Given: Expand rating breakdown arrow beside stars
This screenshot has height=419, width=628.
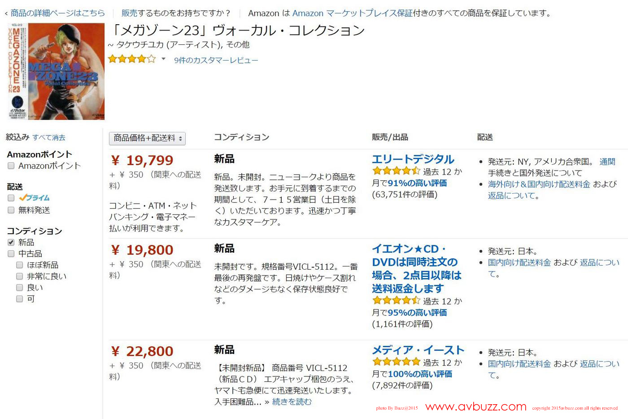Looking at the screenshot, I should [x=164, y=59].
